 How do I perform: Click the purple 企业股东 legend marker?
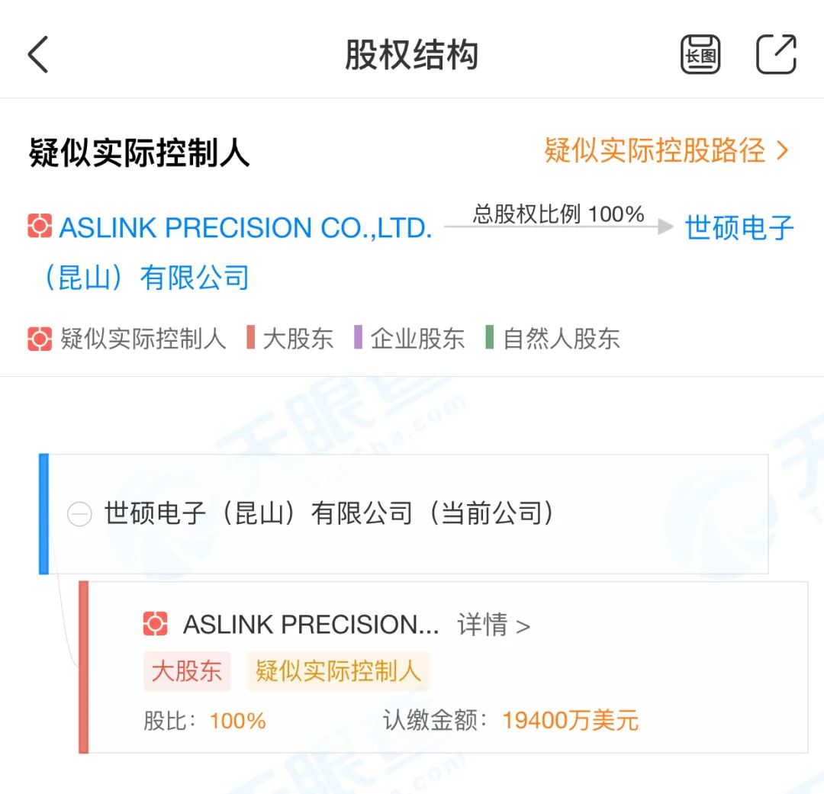click(358, 338)
